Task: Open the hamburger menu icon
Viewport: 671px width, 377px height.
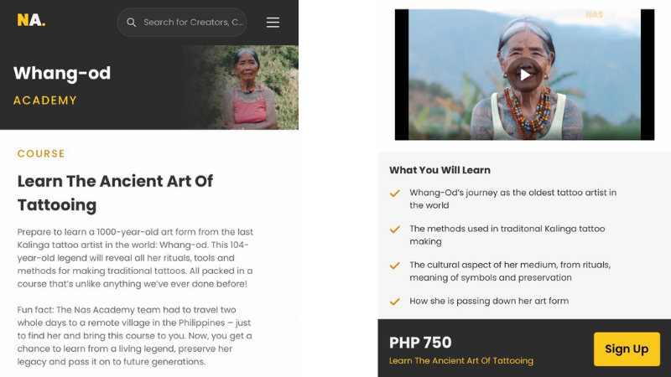Action: tap(273, 23)
